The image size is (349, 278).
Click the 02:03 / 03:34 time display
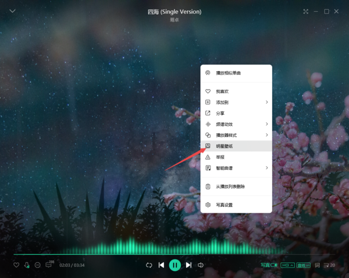click(72, 265)
